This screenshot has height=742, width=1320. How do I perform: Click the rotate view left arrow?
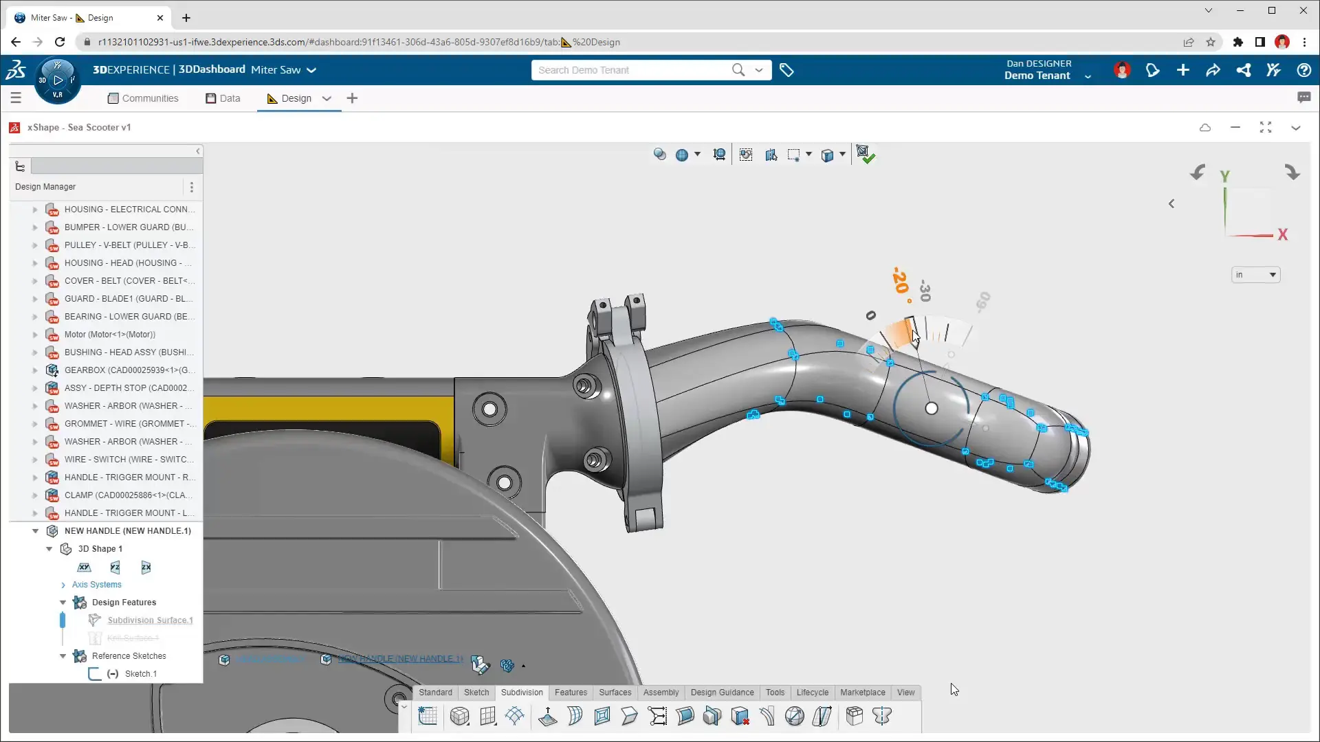[1198, 172]
